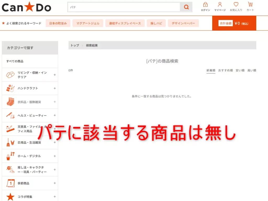
Task: Click the socks clothing category icon
Action: pyautogui.click(x=10, y=102)
